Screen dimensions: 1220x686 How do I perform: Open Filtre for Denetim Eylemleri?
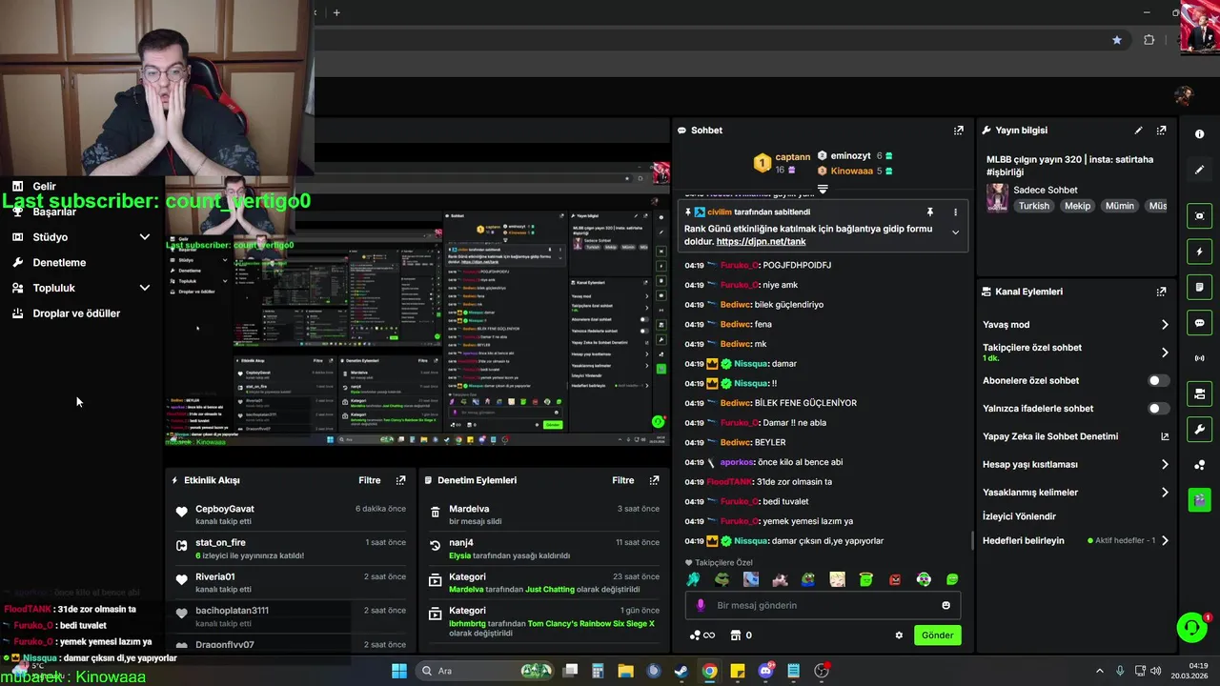pos(623,480)
